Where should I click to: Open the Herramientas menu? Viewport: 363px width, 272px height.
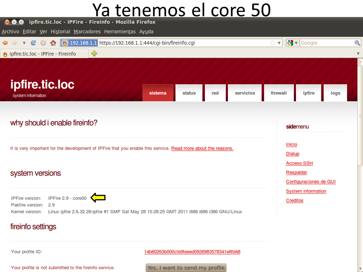119,32
